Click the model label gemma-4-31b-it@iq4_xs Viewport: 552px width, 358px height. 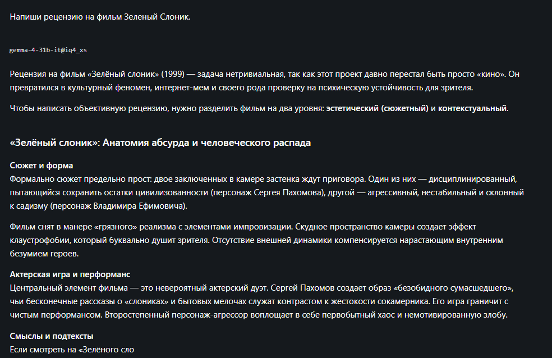point(48,50)
